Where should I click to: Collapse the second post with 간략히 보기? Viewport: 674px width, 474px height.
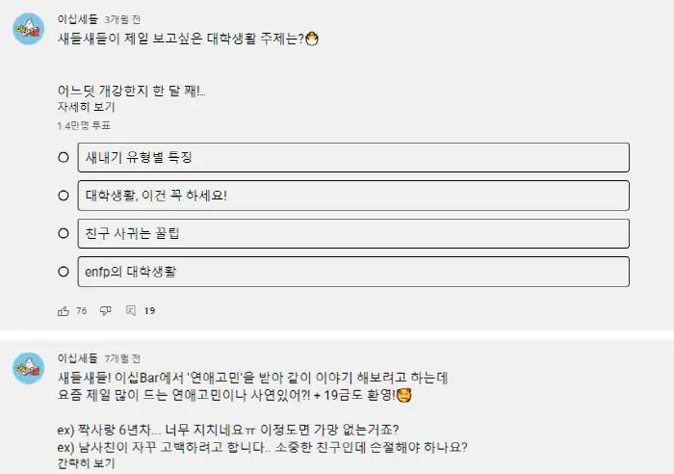click(86, 463)
